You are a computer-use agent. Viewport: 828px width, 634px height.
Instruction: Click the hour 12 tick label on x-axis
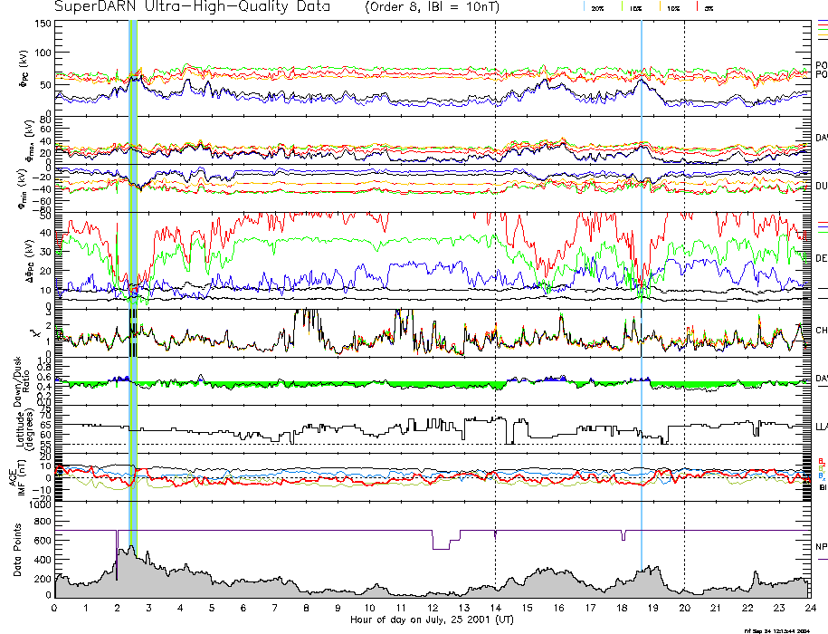(x=433, y=608)
